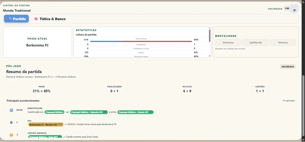Click the soccer ball icon in Partida tab
This screenshot has height=142, width=305.
(9, 19)
